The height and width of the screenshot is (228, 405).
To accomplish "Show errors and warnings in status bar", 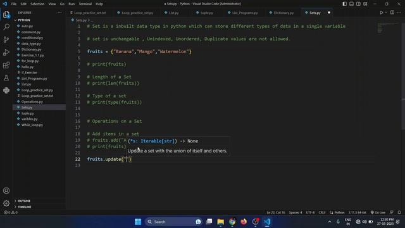I will [x=11, y=213].
